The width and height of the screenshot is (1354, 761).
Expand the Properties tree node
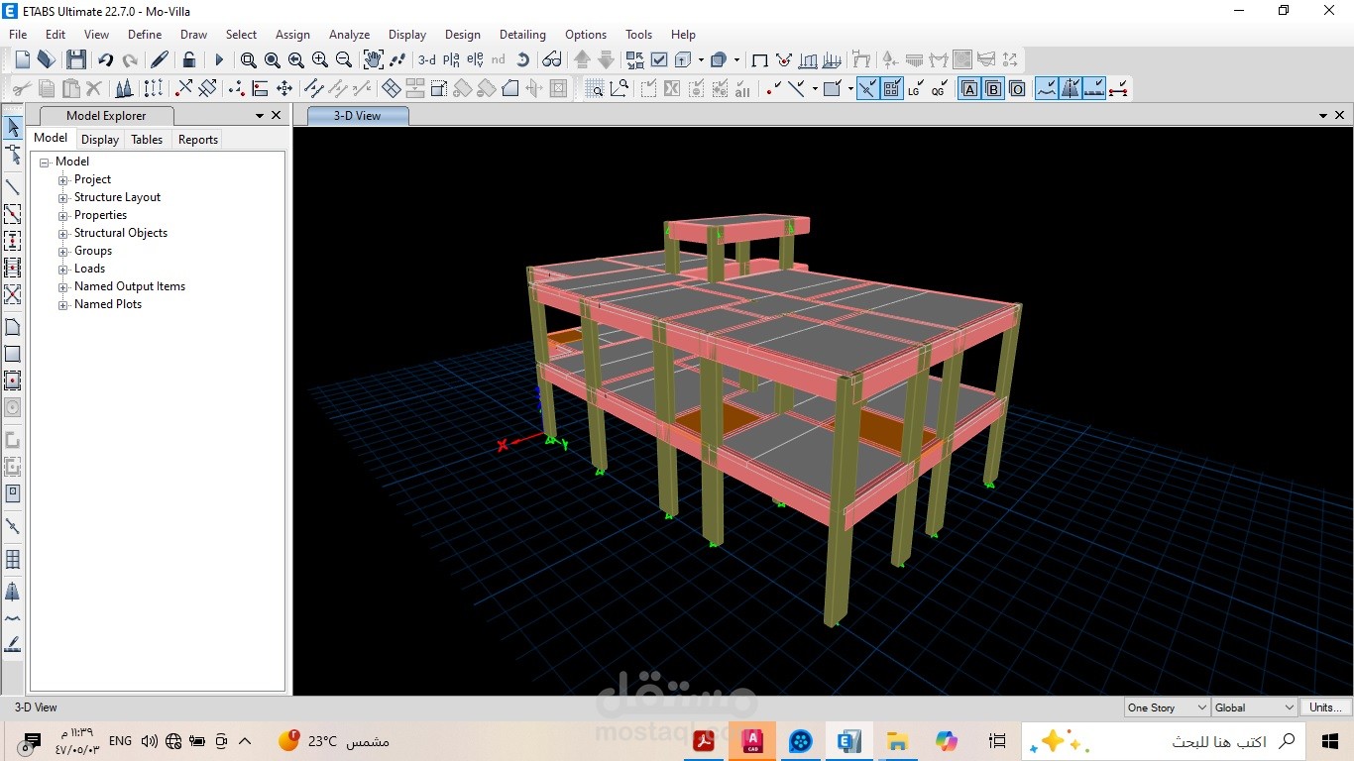(x=63, y=216)
